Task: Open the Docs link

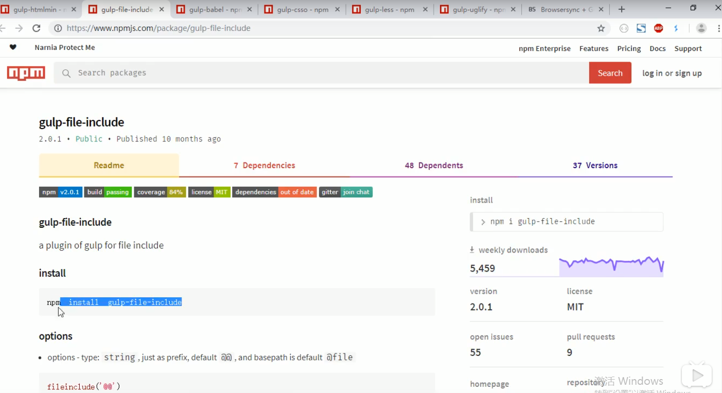Action: point(658,48)
